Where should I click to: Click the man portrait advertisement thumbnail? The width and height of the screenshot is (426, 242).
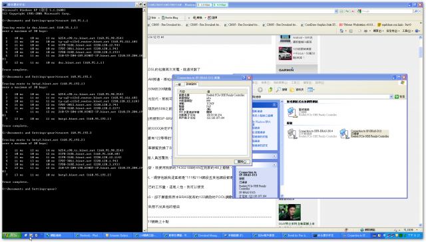pyautogui.click(x=290, y=213)
